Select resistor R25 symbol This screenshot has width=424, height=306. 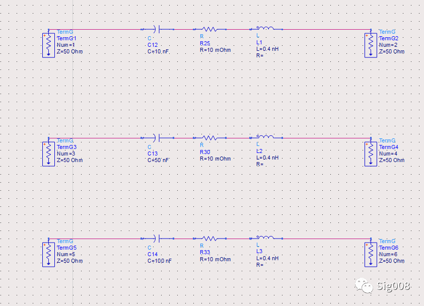coord(209,29)
